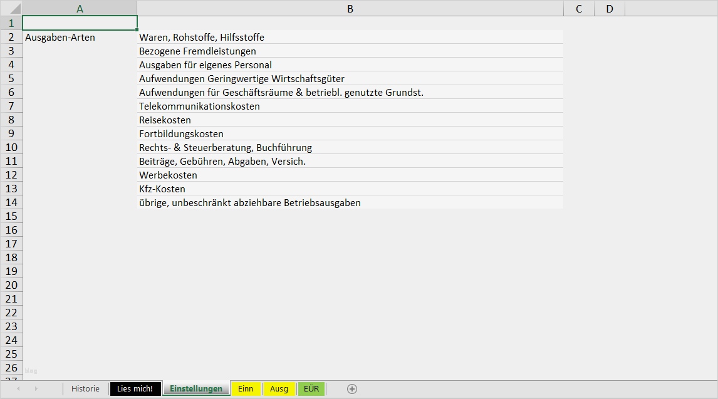
Task: Click cell containing Ausgaben-Arten
Action: [80, 38]
